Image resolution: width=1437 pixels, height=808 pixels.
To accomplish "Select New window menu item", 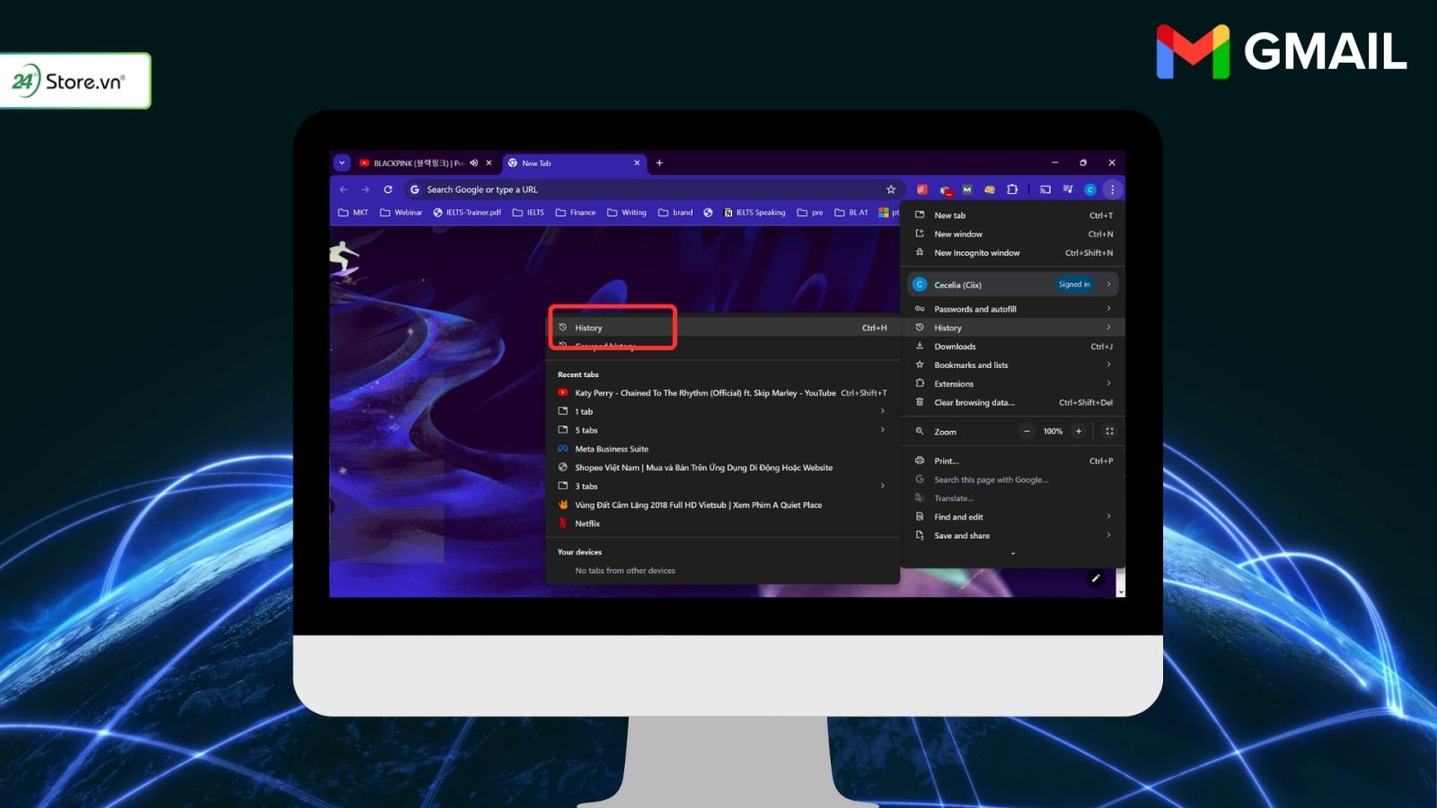I will point(1013,234).
